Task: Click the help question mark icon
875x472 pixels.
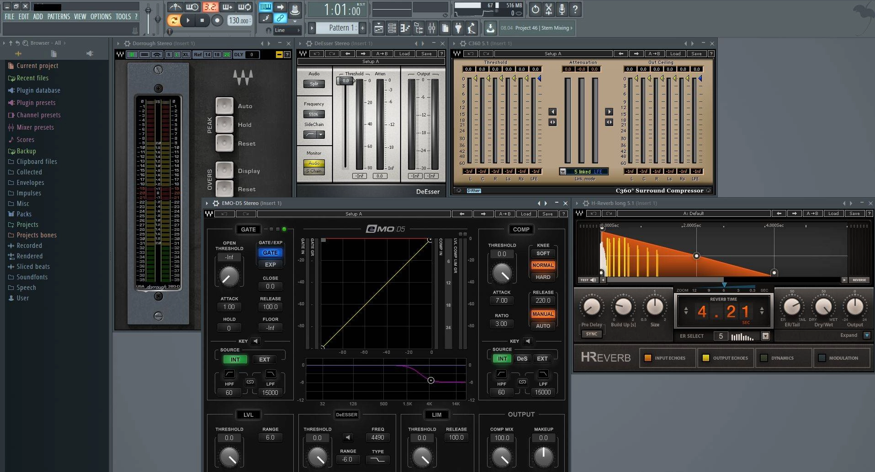Action: click(575, 9)
